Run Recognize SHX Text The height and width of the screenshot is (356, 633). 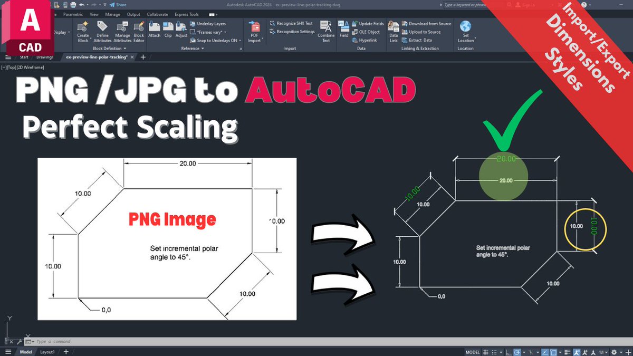[291, 23]
